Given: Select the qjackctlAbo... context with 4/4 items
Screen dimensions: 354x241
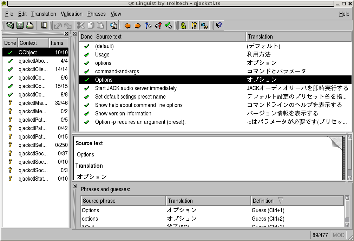Looking at the screenshot, I should tap(35, 61).
